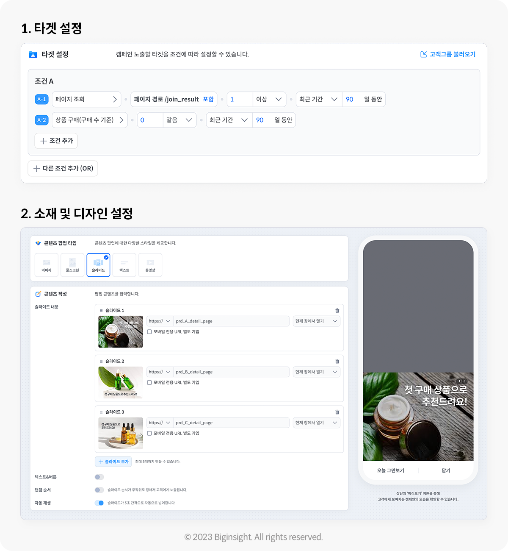The width and height of the screenshot is (508, 551).
Task: Click the 슬라이드 3 amber bottles thumbnail
Action: [x=121, y=434]
